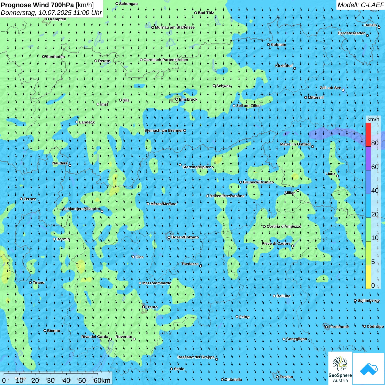This screenshot has height=385, width=385.
Task: Select the Steinach am Brenner label
Action: [x=163, y=130]
